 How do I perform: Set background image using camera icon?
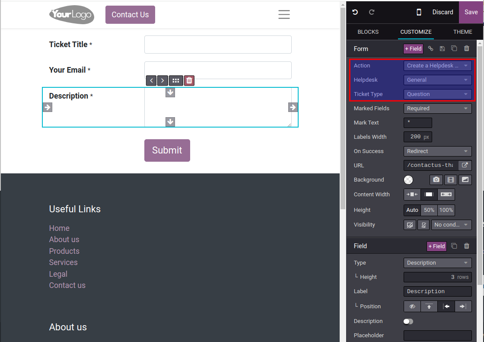pos(436,180)
